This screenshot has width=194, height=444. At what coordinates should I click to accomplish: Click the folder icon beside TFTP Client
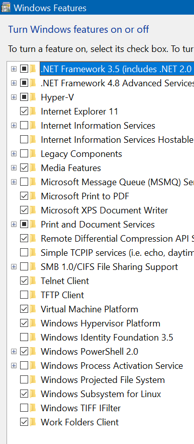point(33,295)
